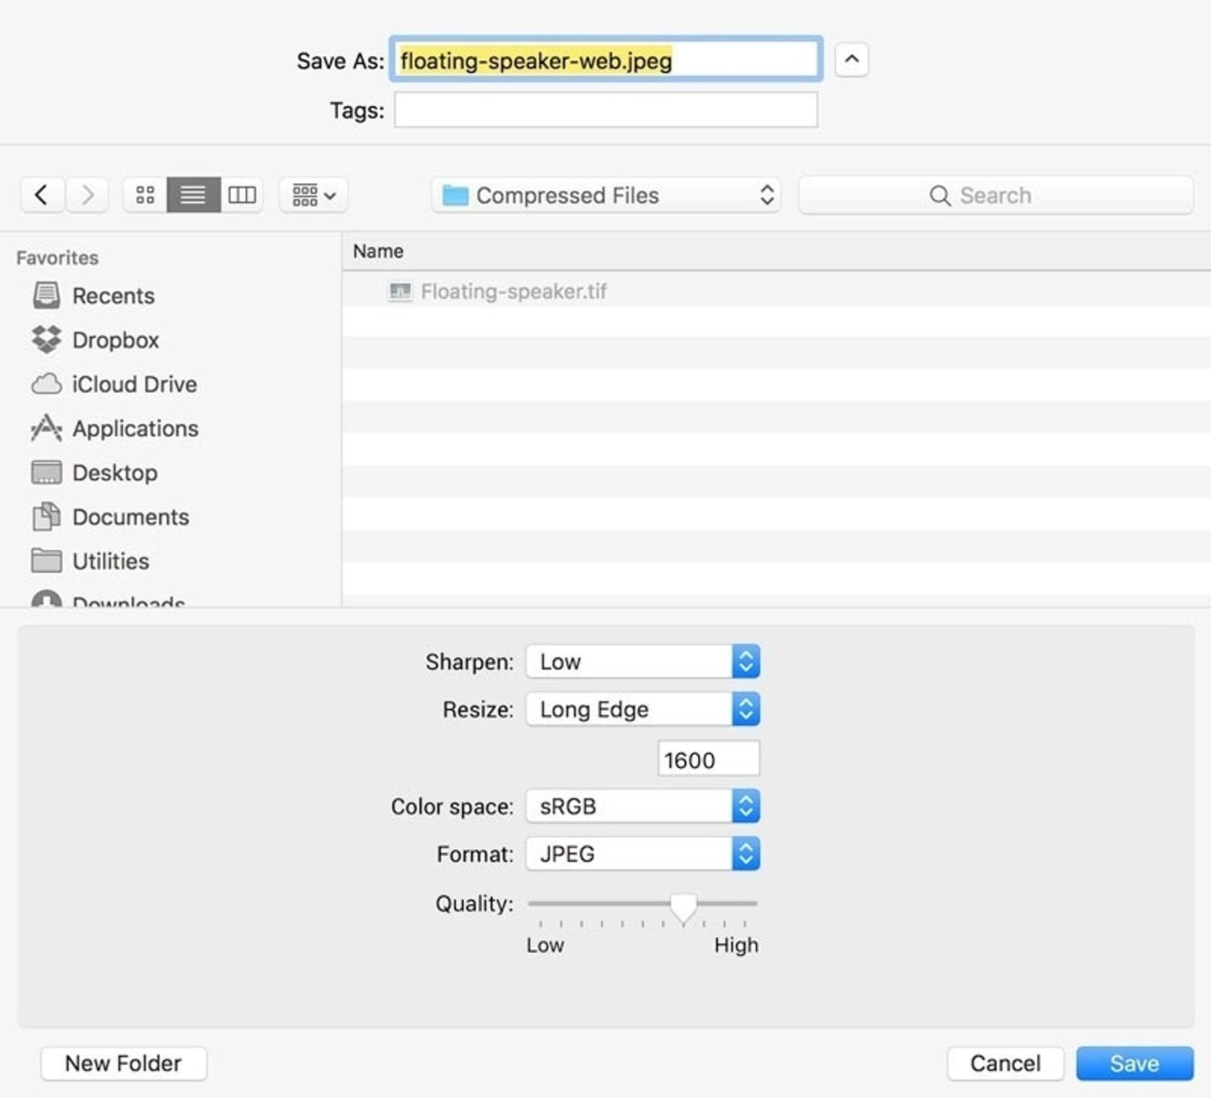This screenshot has width=1211, height=1098.
Task: Open the Recents sidebar item
Action: point(113,296)
